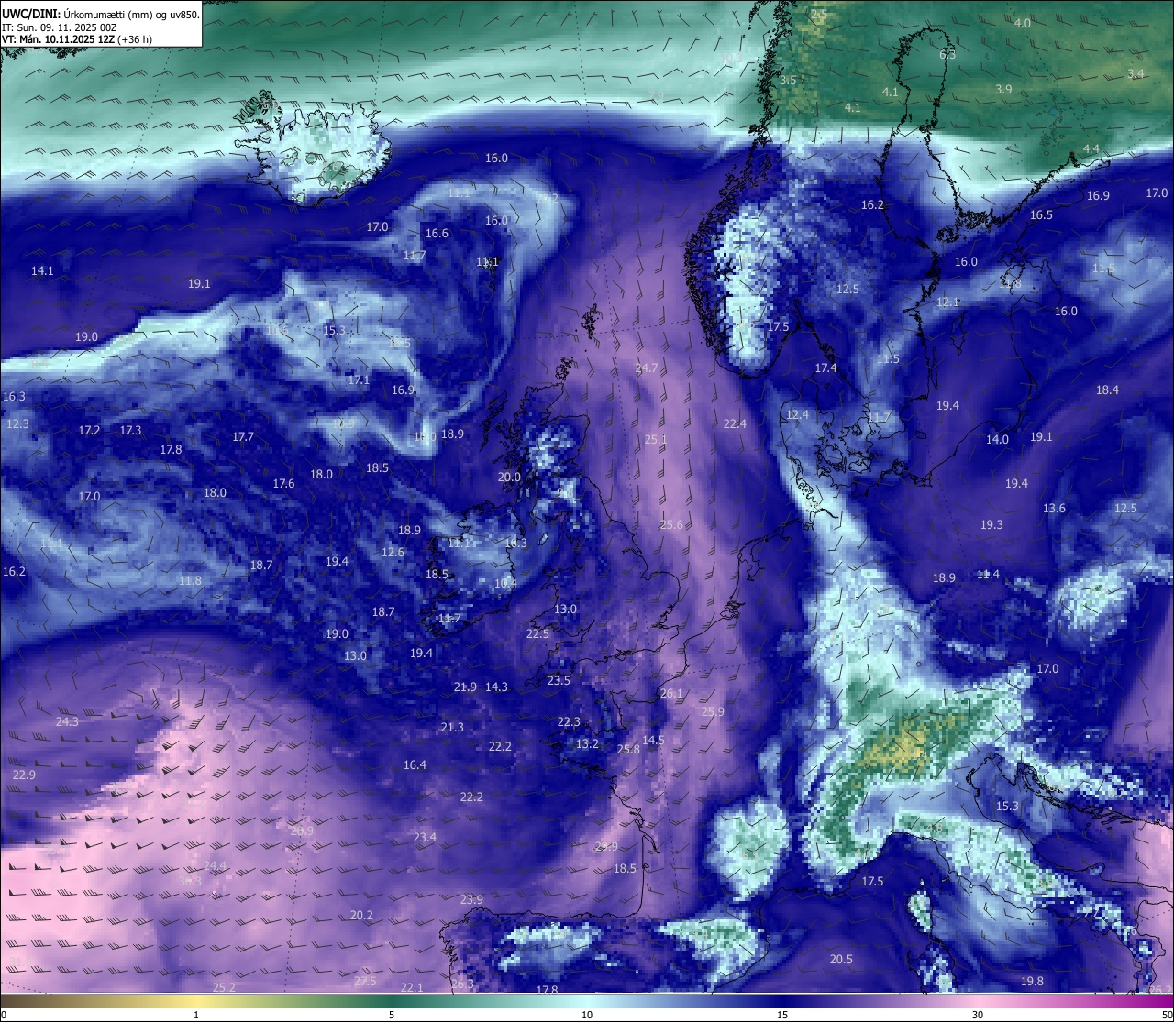
Task: Click the 23.5 map value
Action: coord(559,680)
